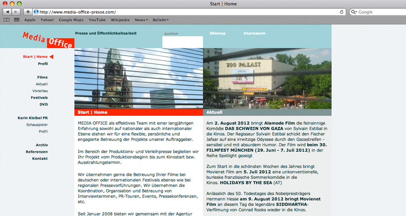Open the Google Maps bookmark
The width and height of the screenshot is (406, 216).
pyautogui.click(x=71, y=20)
